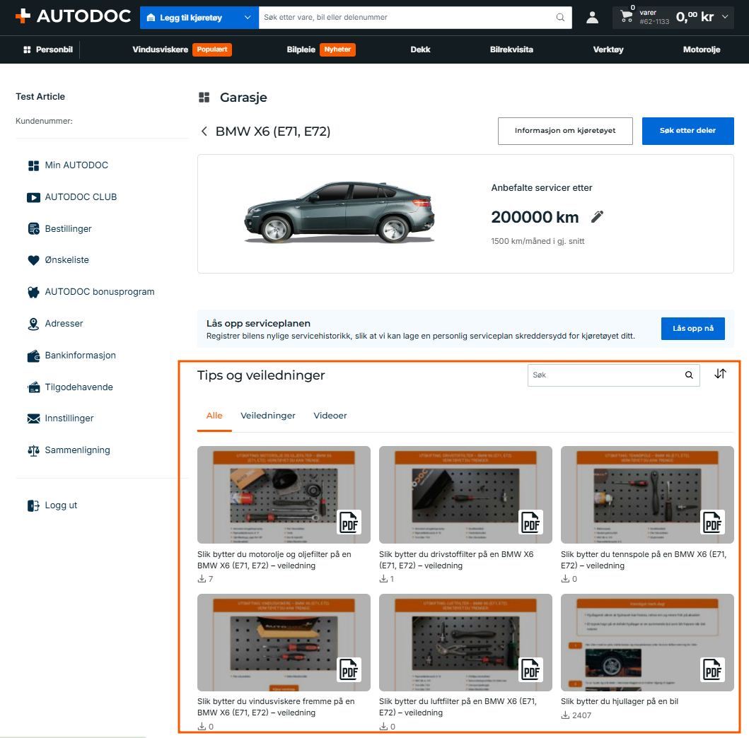This screenshot has height=738, width=749.
Task: Click the pencil icon to edit mileage
Action: pos(597,217)
